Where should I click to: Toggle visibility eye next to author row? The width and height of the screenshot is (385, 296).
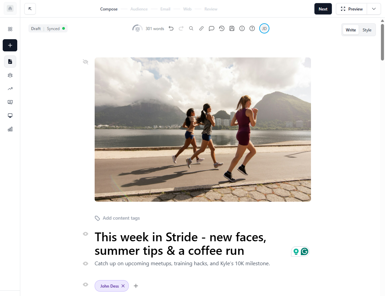pyautogui.click(x=86, y=285)
